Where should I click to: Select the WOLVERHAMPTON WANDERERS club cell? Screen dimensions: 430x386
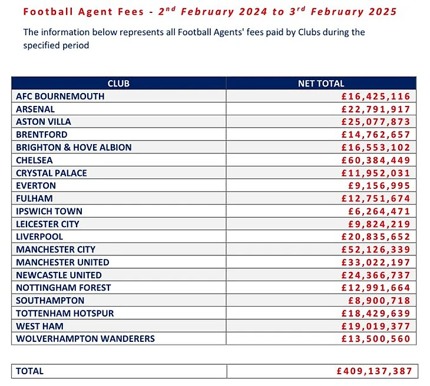click(x=85, y=339)
